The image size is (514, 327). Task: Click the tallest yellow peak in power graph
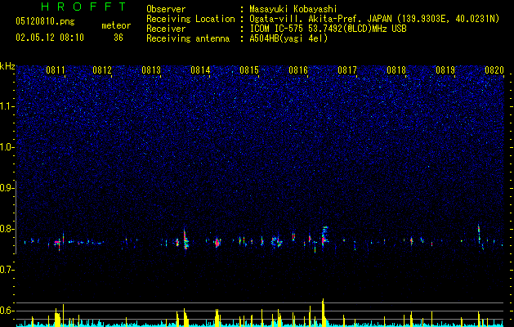[x=323, y=311]
